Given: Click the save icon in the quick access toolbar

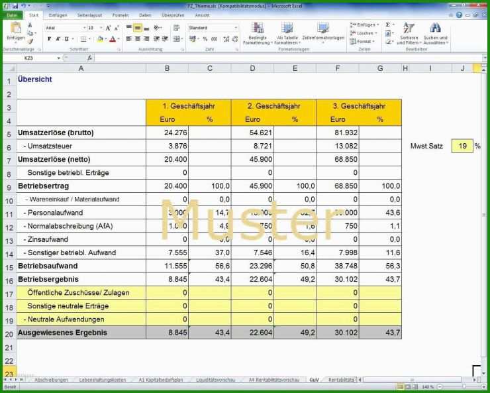Looking at the screenshot, I should (x=16, y=6).
